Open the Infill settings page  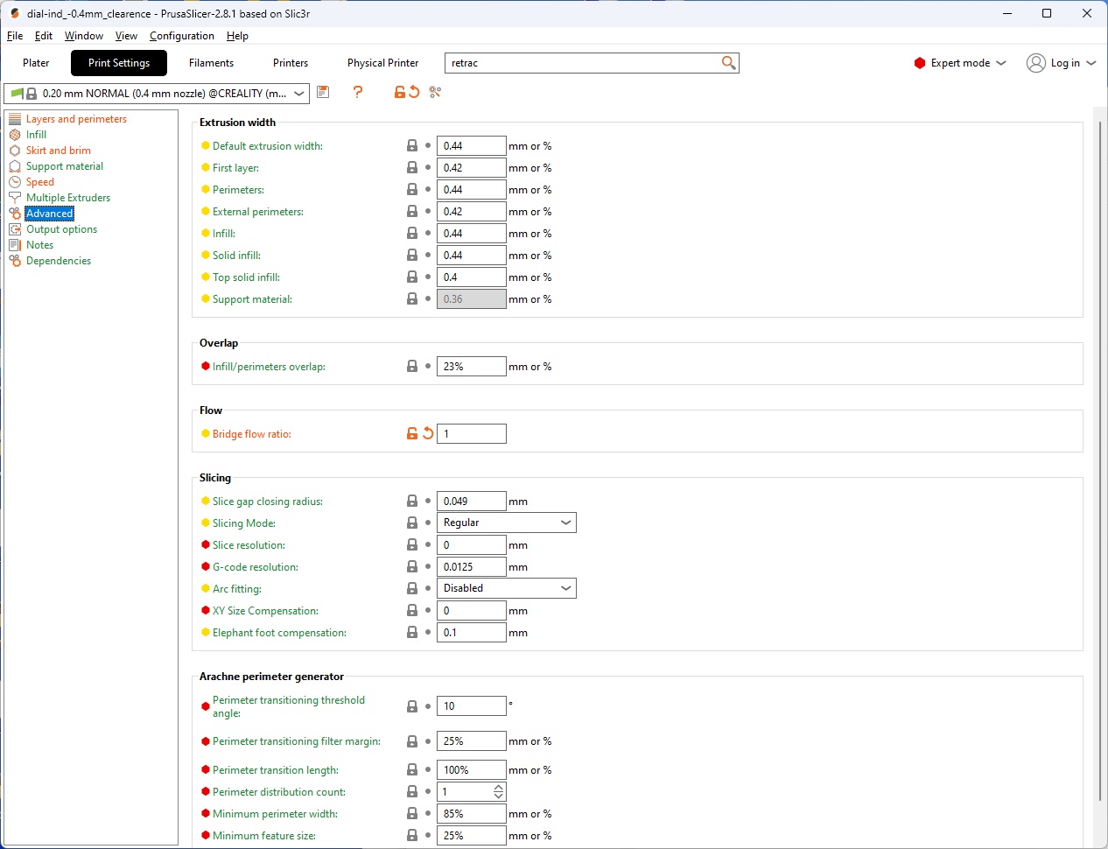click(36, 135)
